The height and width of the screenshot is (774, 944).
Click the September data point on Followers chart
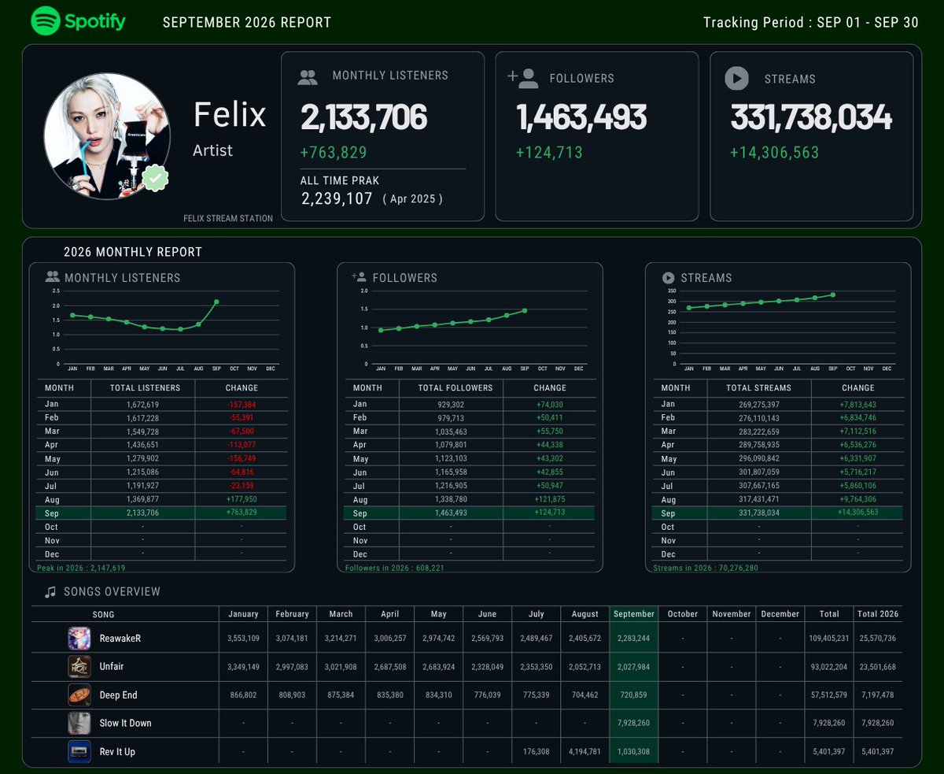pyautogui.click(x=525, y=310)
